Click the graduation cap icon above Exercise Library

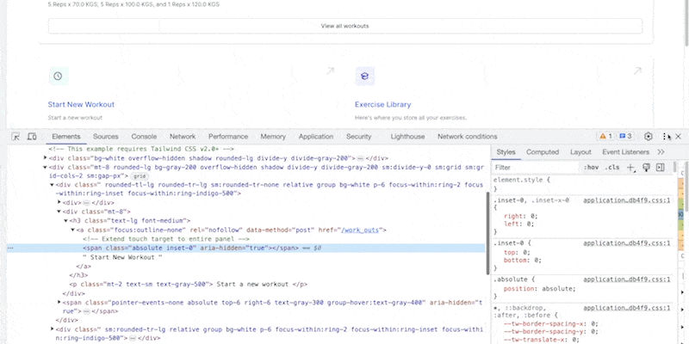tap(364, 77)
